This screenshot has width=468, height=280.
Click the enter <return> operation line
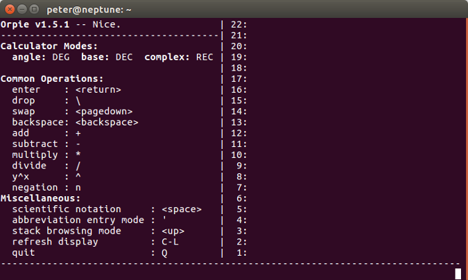(67, 89)
